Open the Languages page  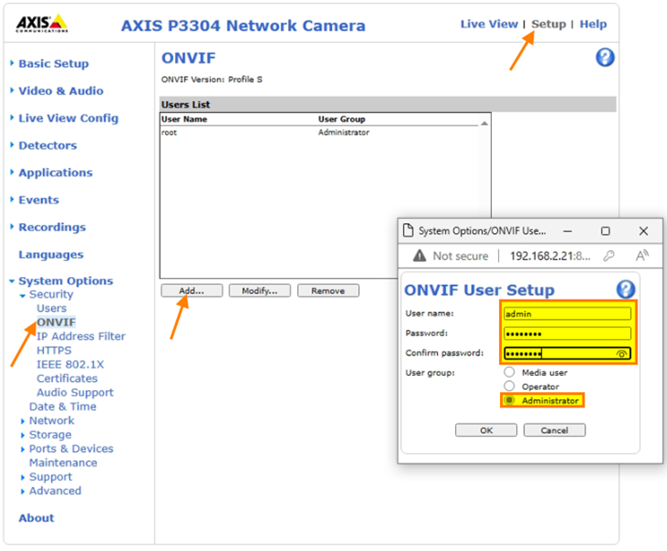click(x=51, y=254)
